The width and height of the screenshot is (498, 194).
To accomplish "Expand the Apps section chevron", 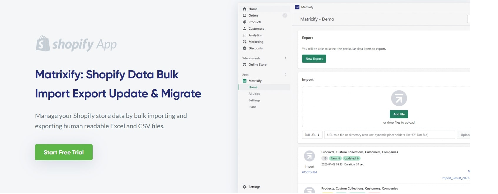I will coord(286,75).
